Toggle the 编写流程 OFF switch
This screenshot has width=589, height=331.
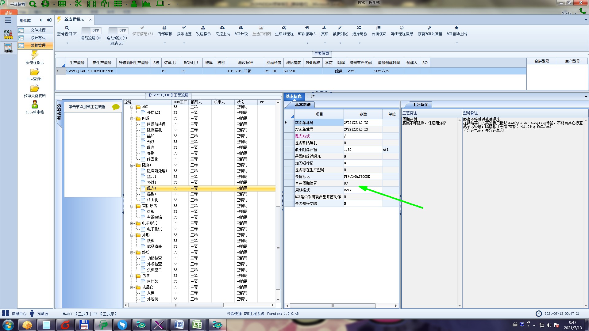coord(91,30)
